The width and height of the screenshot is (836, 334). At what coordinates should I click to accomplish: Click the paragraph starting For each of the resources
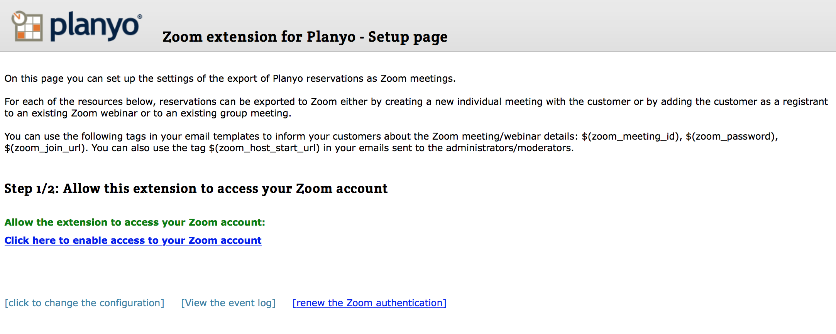[x=416, y=108]
